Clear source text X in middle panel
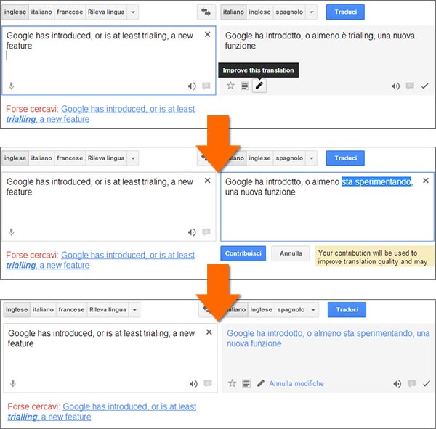Screen dimensions: 436x429 coord(207,181)
